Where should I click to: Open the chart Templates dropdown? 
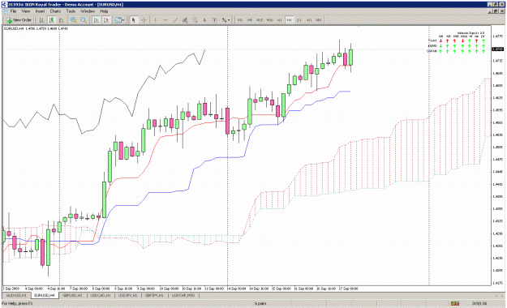119,20
